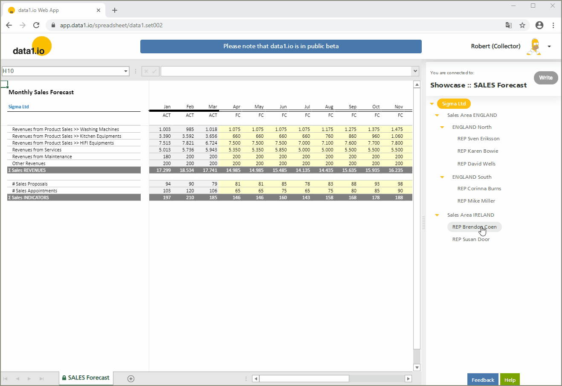Select Sigma Ltd in the tree
Viewport: 562px width, 386px height.
454,104
